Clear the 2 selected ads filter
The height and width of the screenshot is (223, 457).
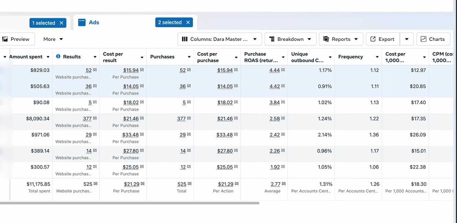[188, 23]
